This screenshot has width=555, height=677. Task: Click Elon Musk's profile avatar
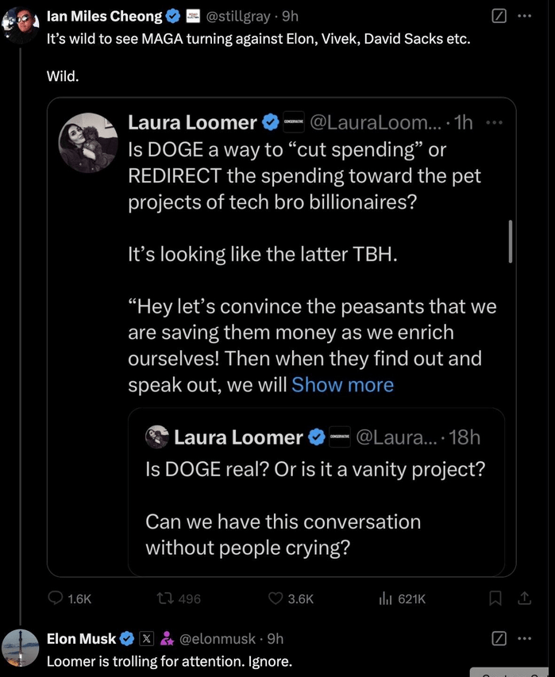tap(19, 648)
